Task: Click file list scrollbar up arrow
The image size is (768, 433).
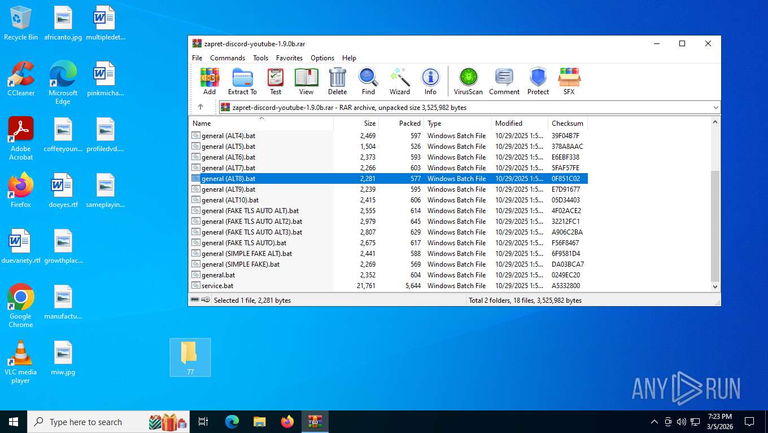Action: 715,122
